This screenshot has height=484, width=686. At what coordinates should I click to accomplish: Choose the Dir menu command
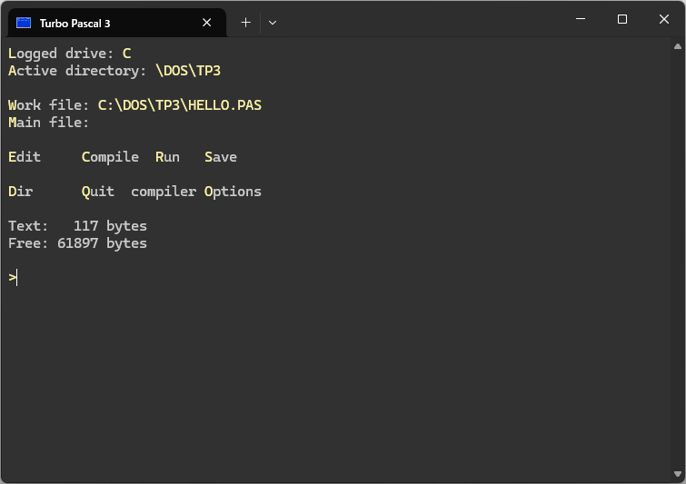tap(21, 192)
